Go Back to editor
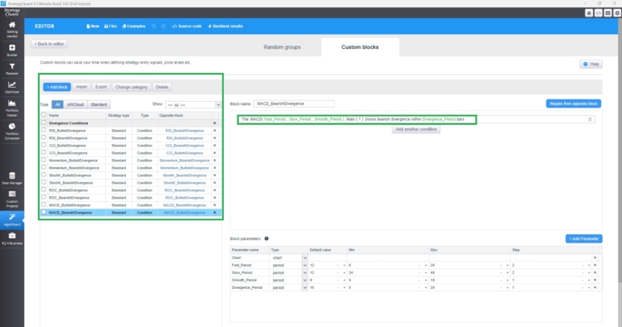622x327 pixels. coord(49,44)
